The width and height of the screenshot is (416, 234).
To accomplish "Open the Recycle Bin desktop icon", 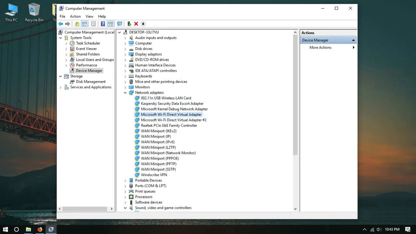I will click(x=34, y=13).
